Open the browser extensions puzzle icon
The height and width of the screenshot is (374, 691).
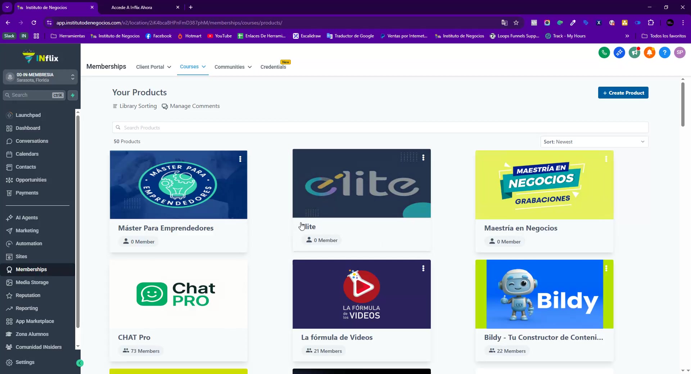click(651, 23)
